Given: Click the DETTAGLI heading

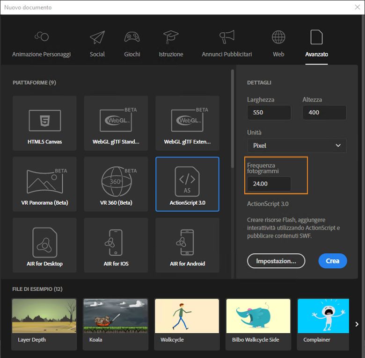Looking at the screenshot, I should pos(259,83).
